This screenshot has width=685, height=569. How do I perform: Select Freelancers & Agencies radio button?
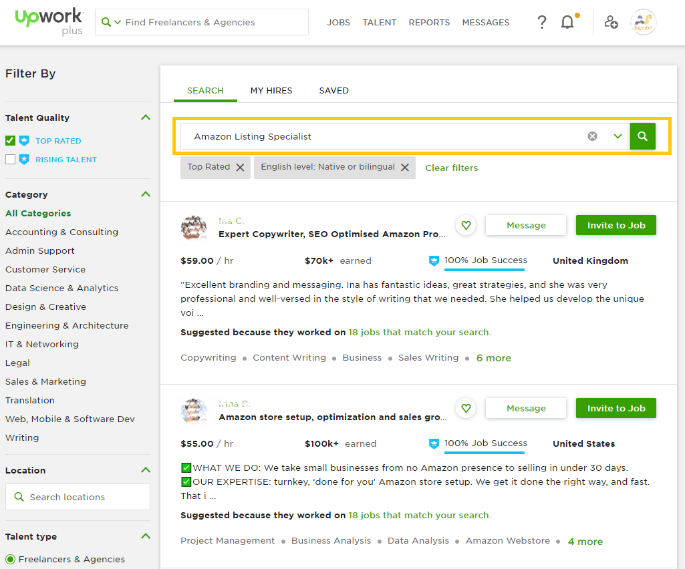(x=11, y=560)
